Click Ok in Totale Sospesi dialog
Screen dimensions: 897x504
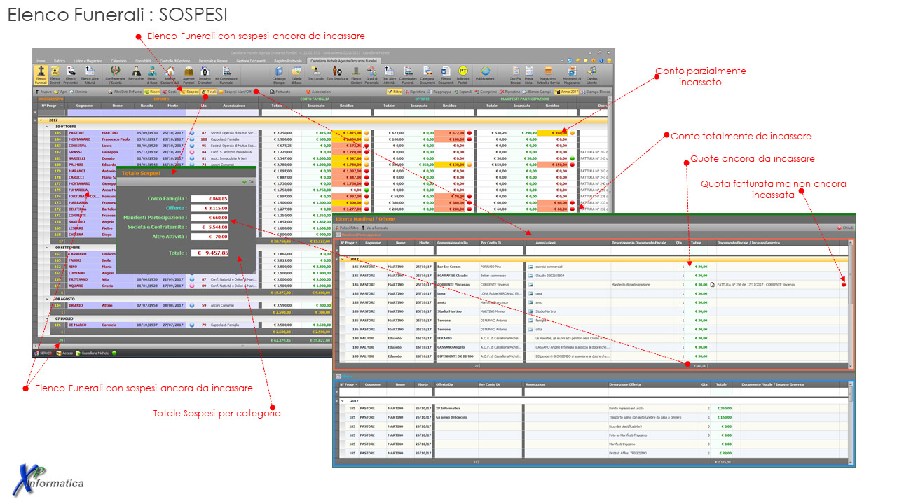click(x=247, y=181)
